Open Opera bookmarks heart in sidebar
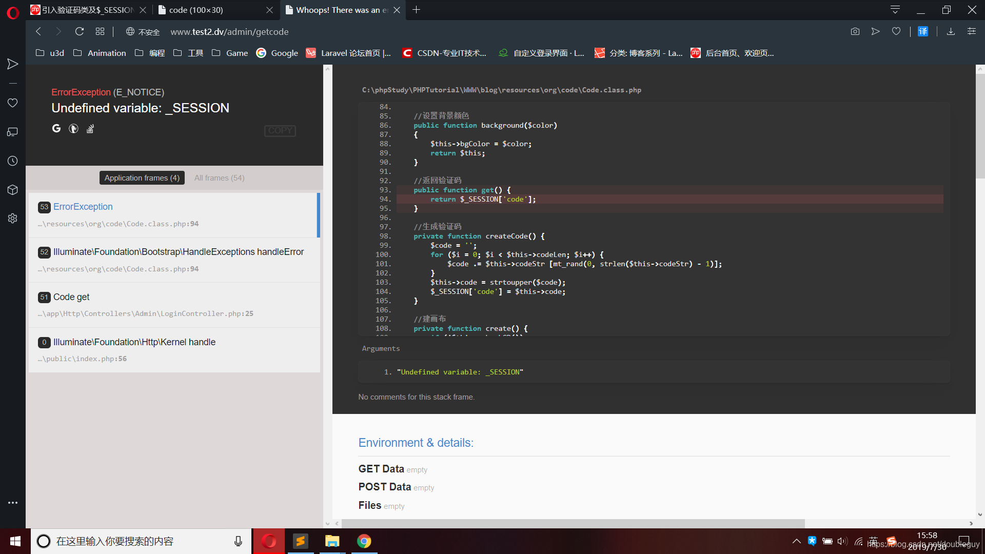 pyautogui.click(x=13, y=103)
